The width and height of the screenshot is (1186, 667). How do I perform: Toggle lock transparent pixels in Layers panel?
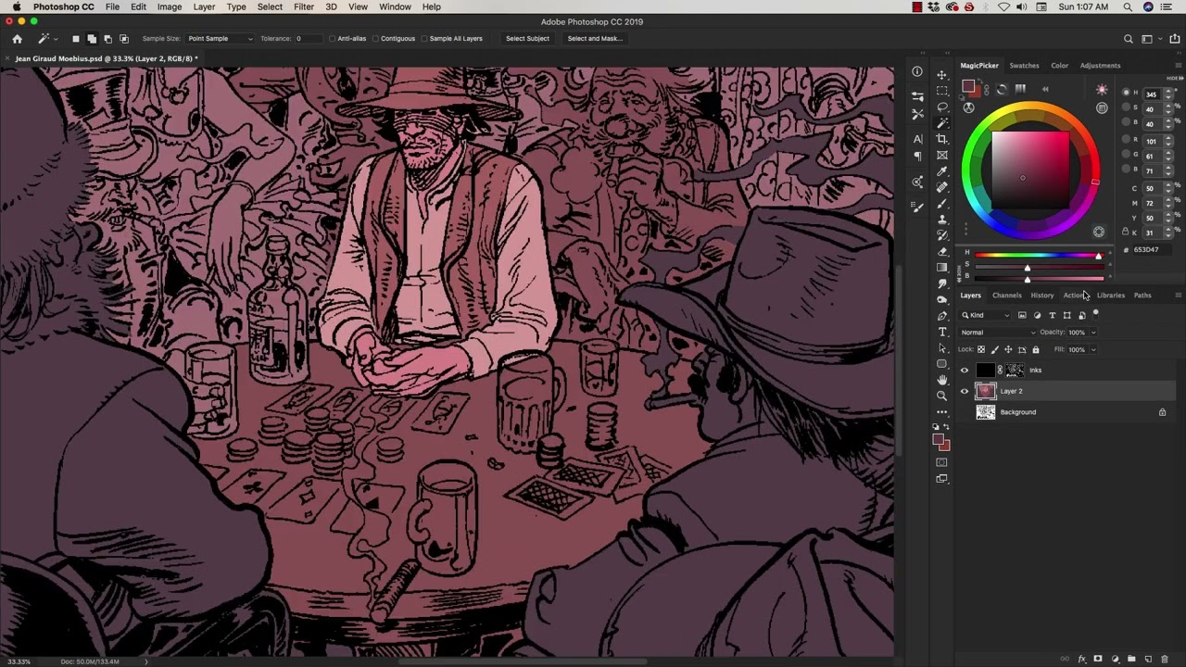981,349
